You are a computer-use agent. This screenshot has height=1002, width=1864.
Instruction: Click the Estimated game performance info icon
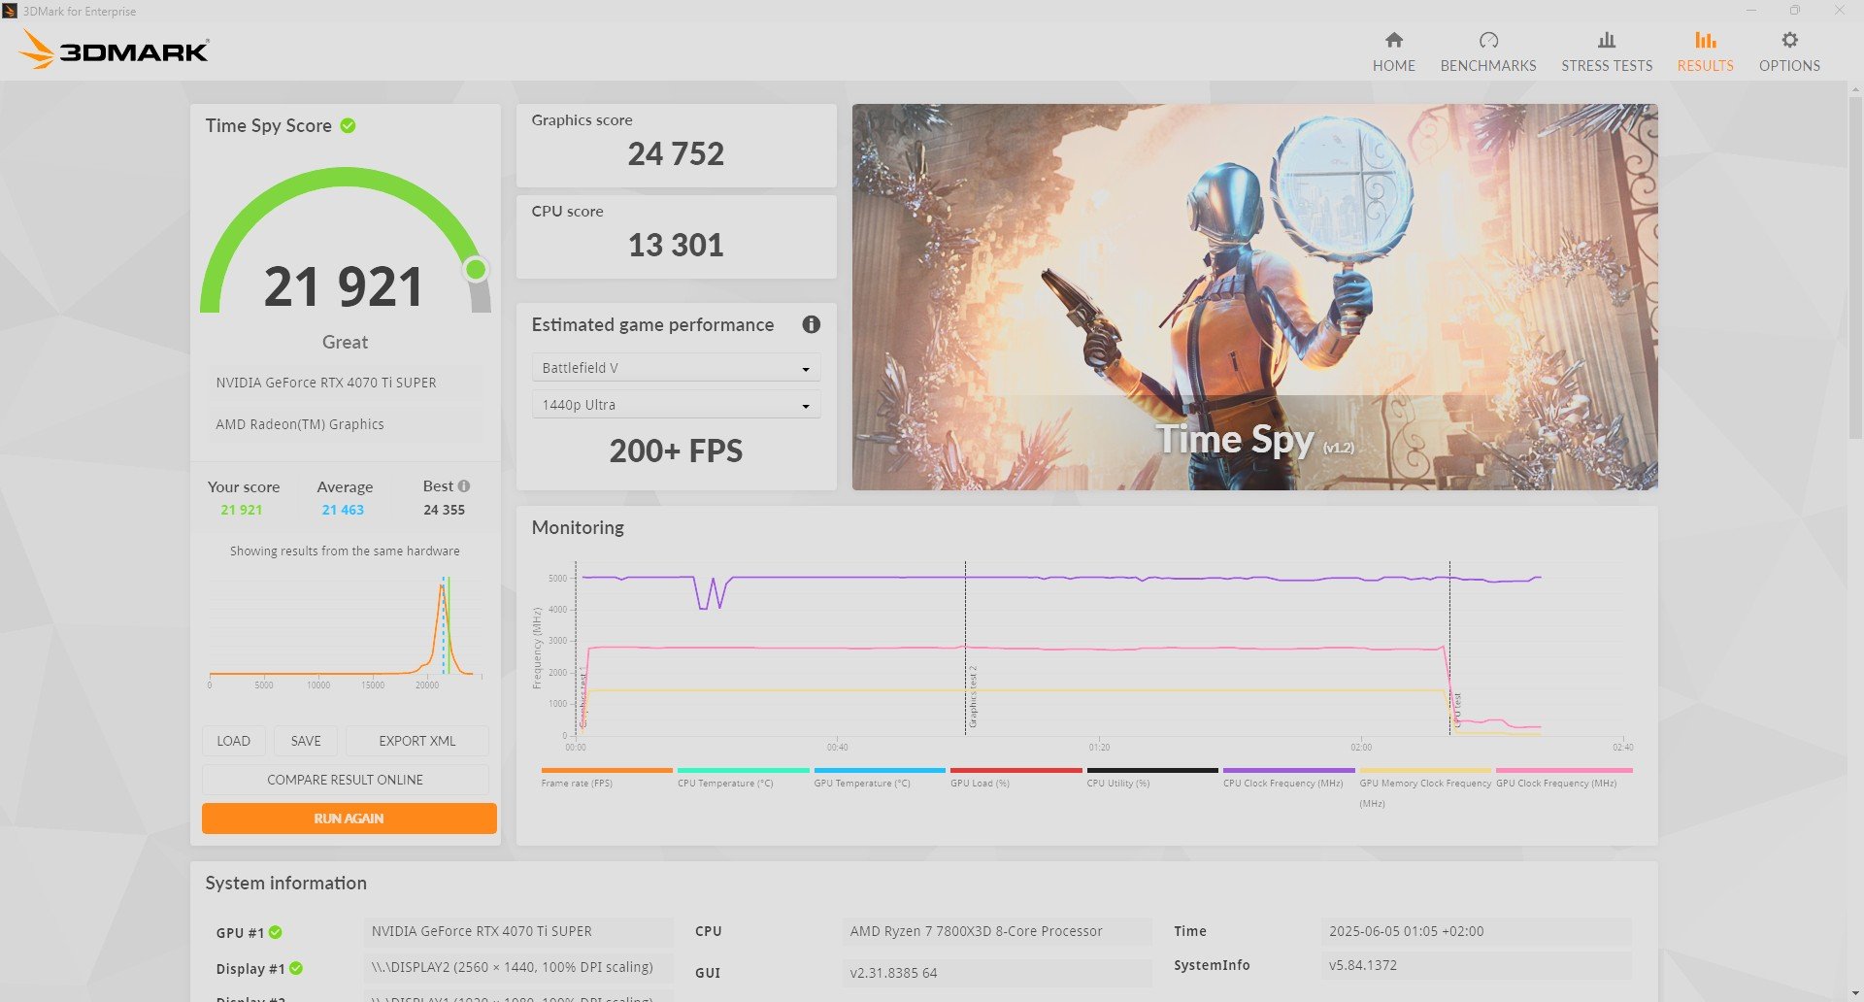pos(811,324)
